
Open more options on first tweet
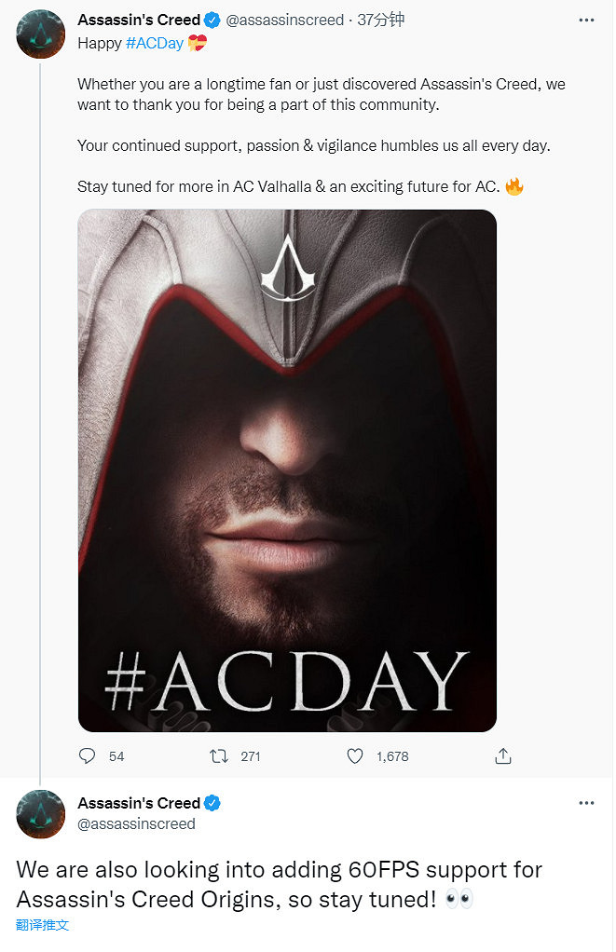(586, 20)
